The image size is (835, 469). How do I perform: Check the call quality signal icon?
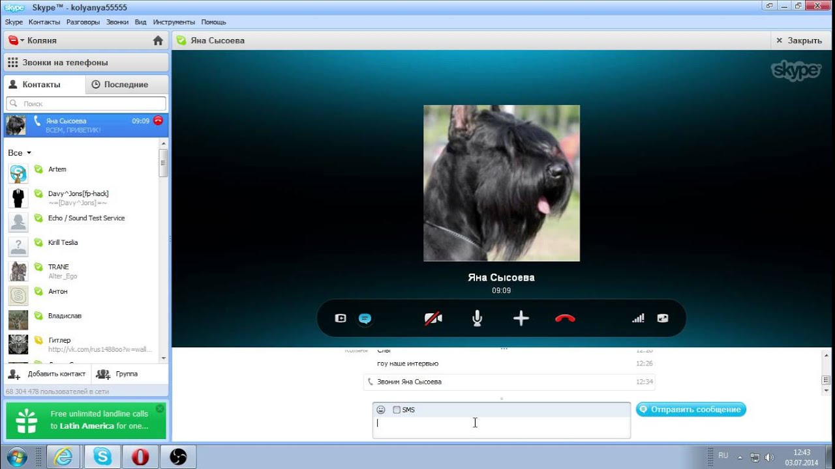(x=638, y=319)
